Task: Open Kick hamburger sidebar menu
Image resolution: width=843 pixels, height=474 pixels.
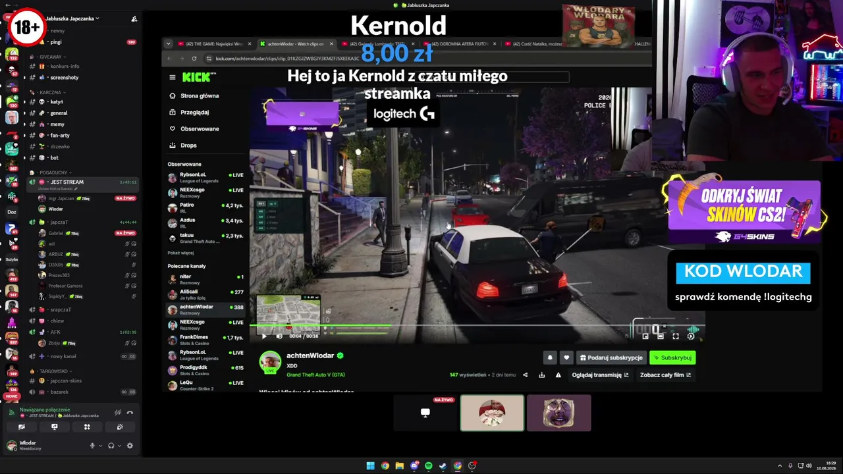Action: click(x=173, y=77)
